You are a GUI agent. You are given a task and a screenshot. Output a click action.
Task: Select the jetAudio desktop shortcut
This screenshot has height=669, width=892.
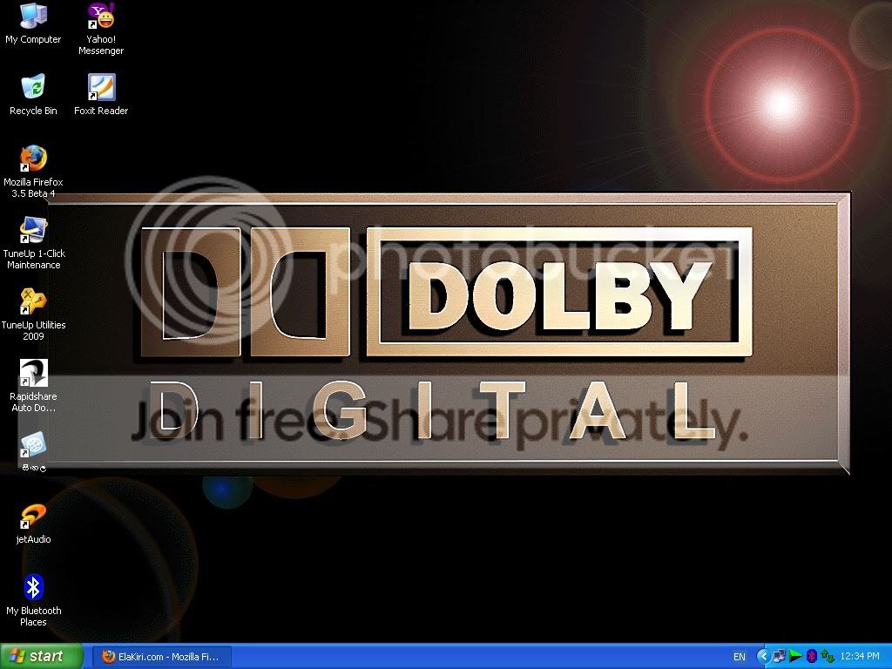33,524
